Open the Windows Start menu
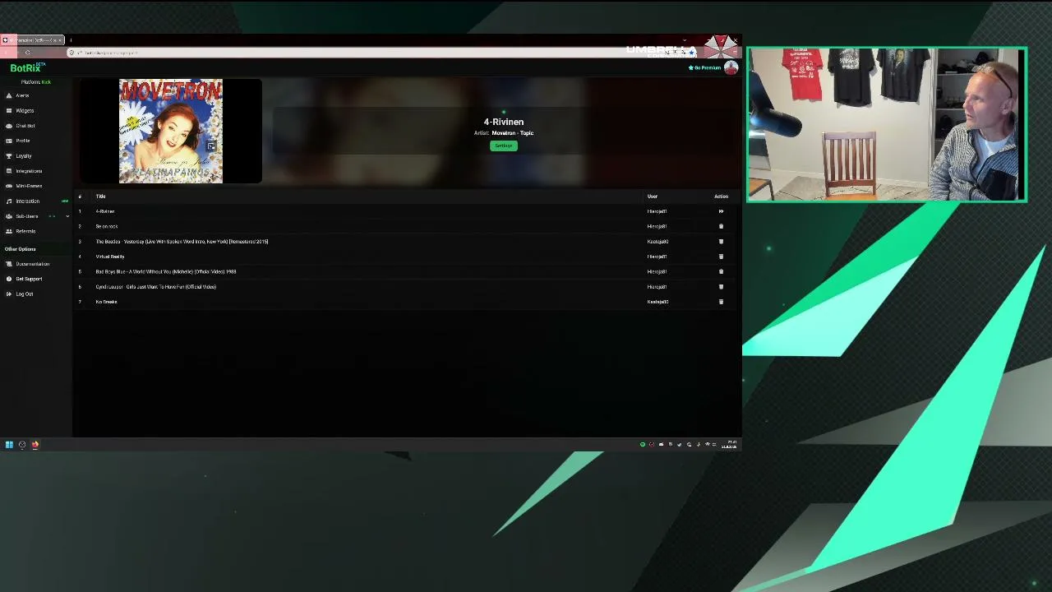This screenshot has height=592, width=1052. coord(9,445)
